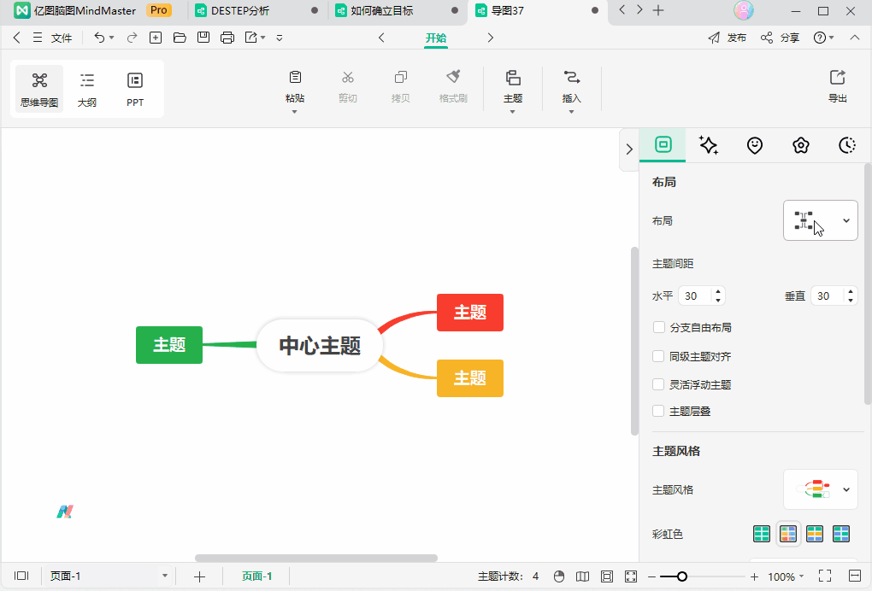Open the 页面-1 page selector dropdown
The image size is (872, 591).
pos(165,576)
